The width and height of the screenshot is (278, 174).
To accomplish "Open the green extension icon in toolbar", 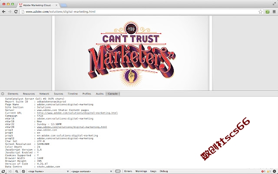I will pos(268,12).
